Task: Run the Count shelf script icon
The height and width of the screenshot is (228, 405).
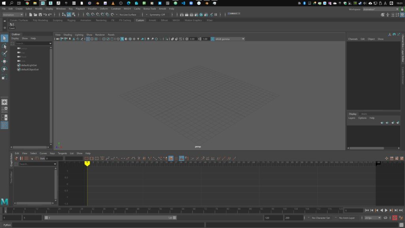Action: [12, 26]
